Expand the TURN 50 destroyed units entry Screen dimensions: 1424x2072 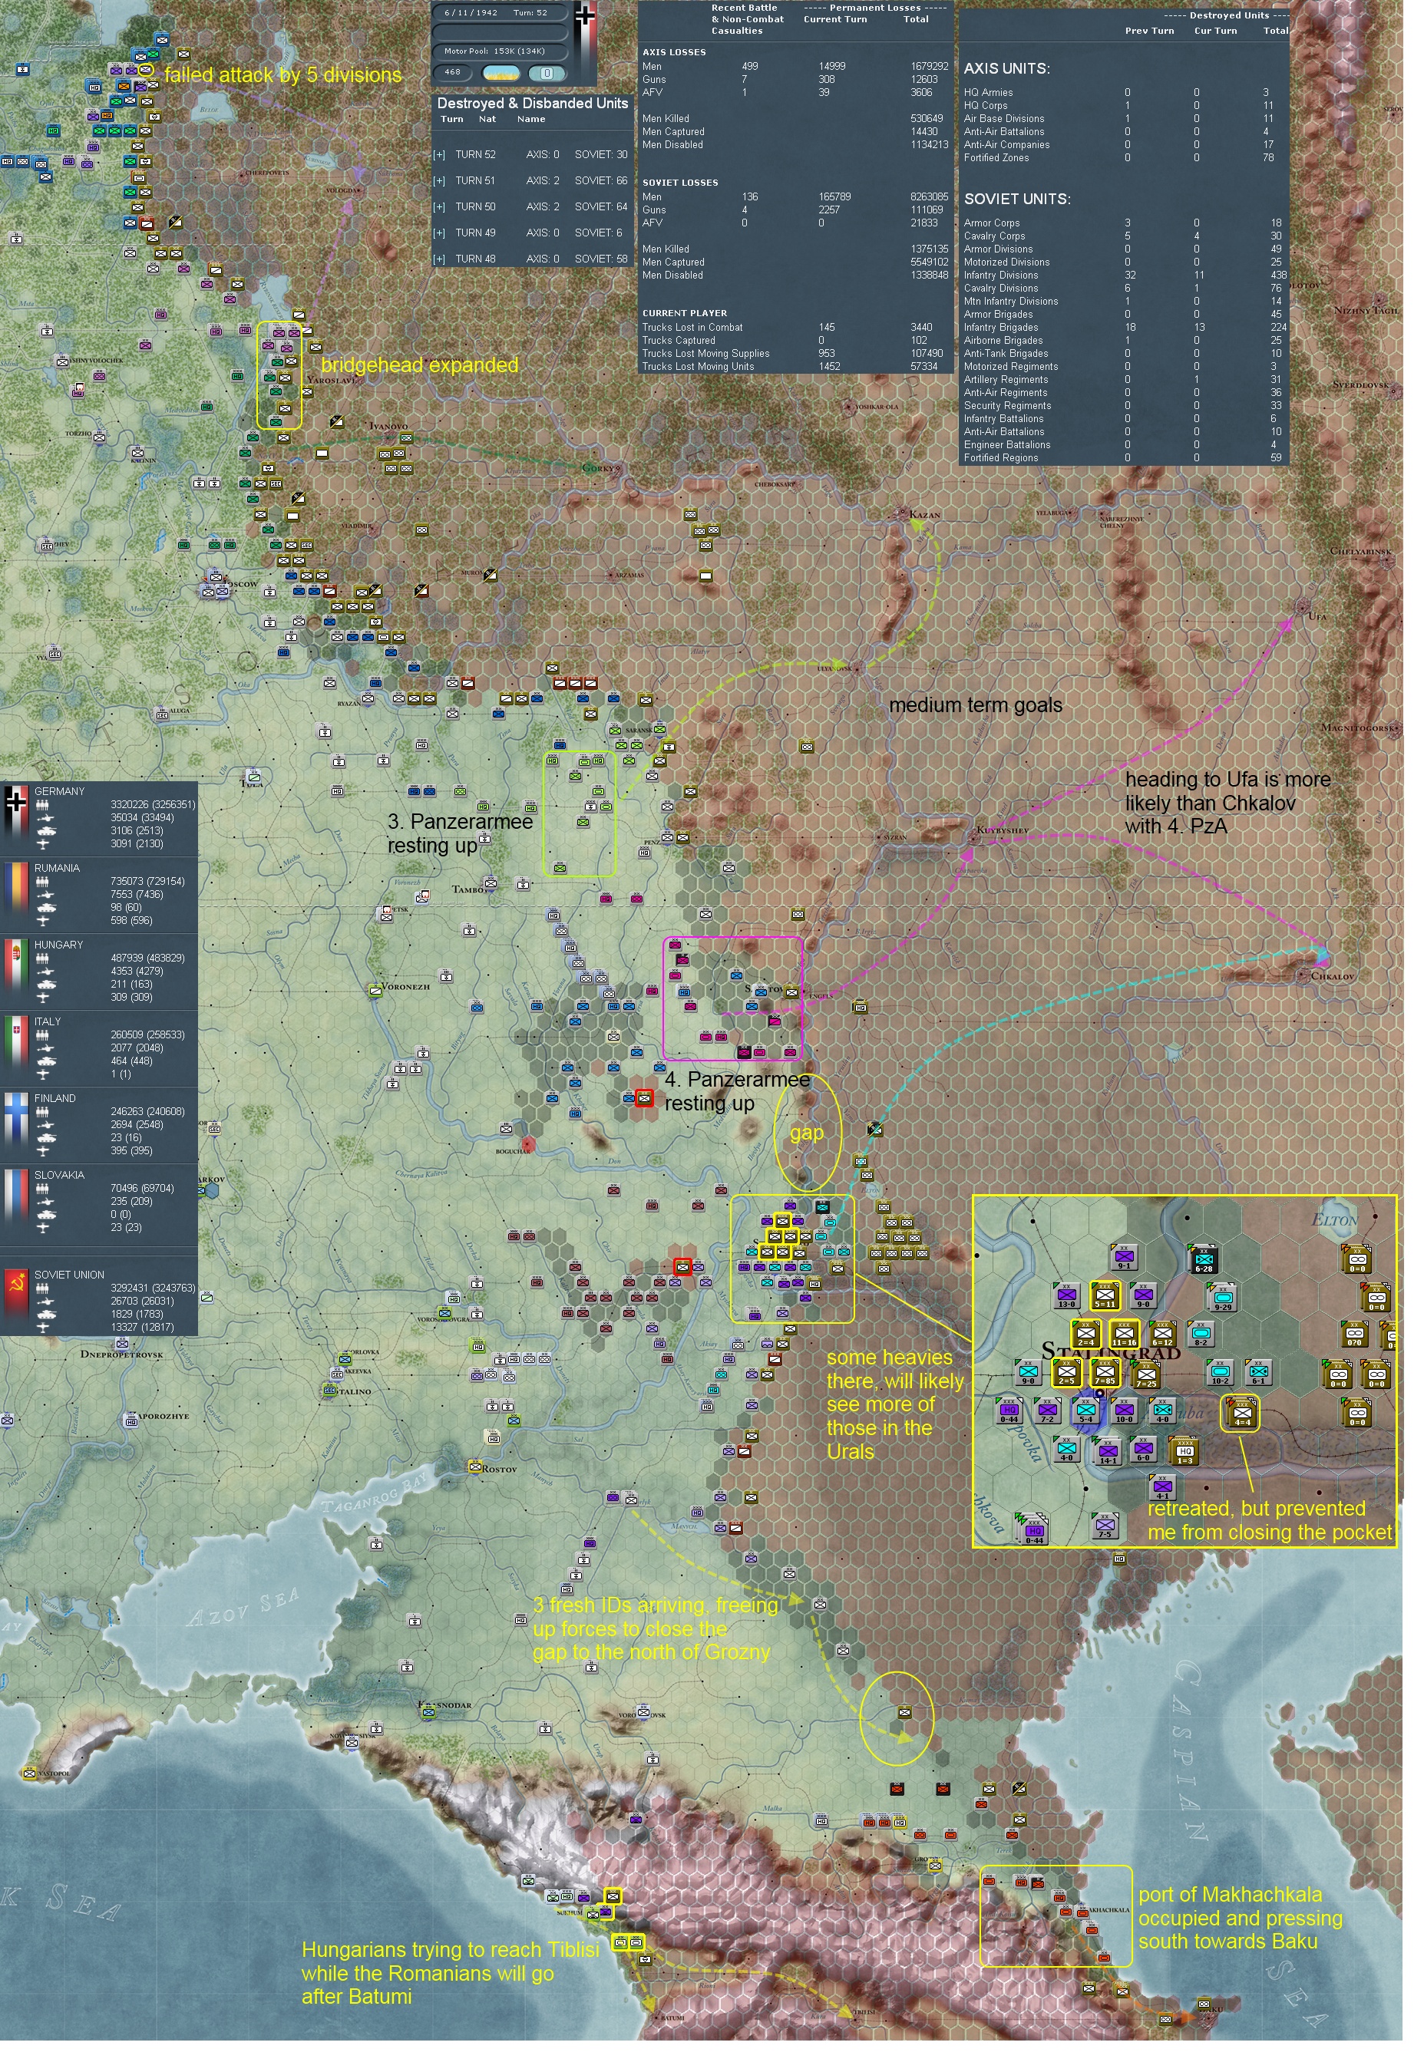[439, 207]
